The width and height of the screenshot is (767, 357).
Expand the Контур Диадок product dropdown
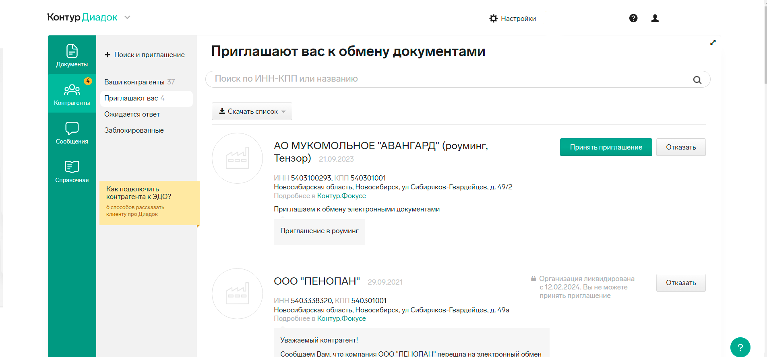[x=127, y=17]
